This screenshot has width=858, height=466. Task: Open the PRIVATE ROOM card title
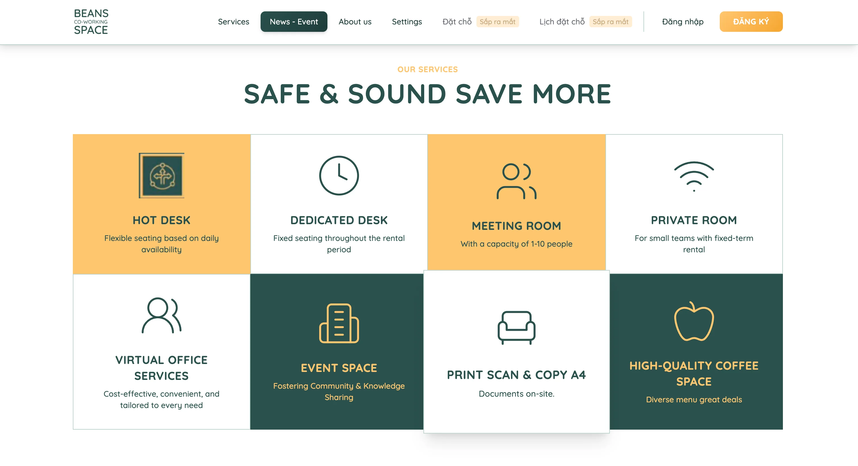coord(694,220)
